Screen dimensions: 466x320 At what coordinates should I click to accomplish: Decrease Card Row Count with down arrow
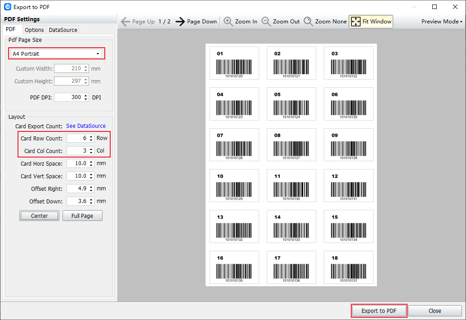91,140
